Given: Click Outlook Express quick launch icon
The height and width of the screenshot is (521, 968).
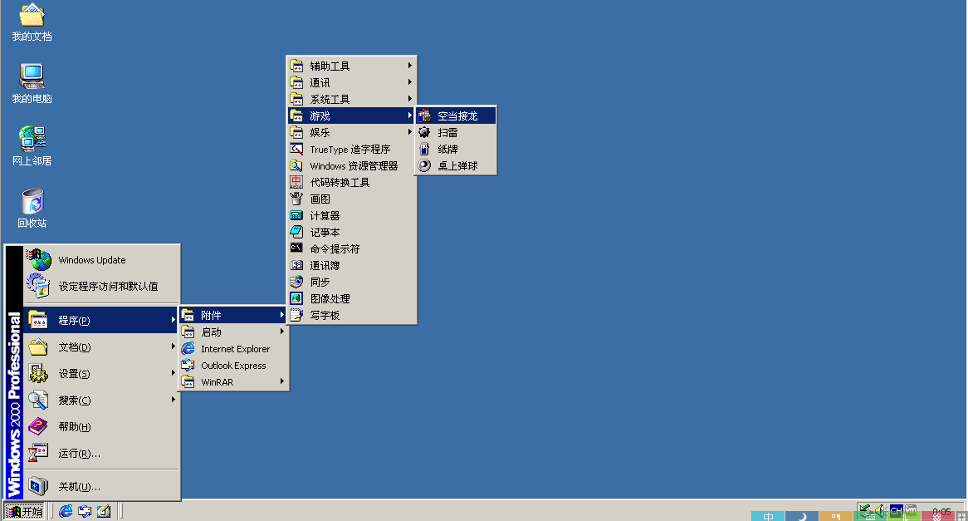Looking at the screenshot, I should pos(85,511).
